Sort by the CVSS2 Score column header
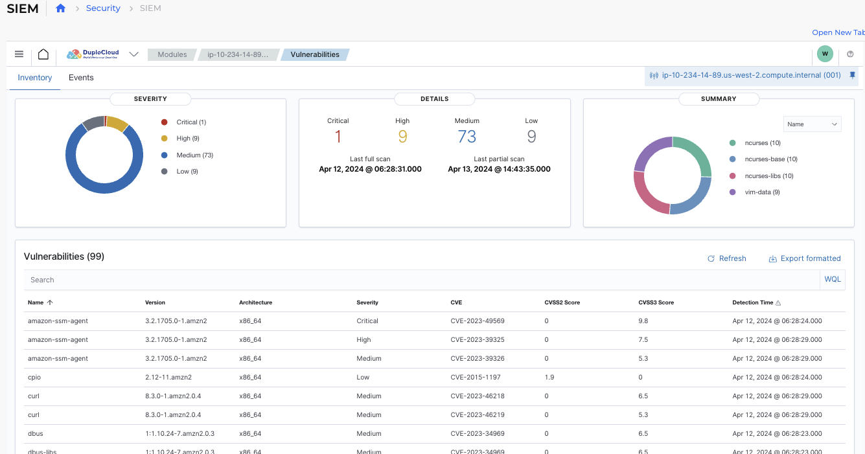The width and height of the screenshot is (865, 454). [x=562, y=302]
